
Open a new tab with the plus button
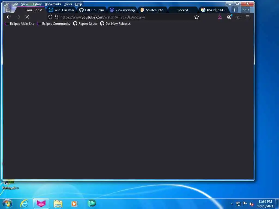point(235,10)
